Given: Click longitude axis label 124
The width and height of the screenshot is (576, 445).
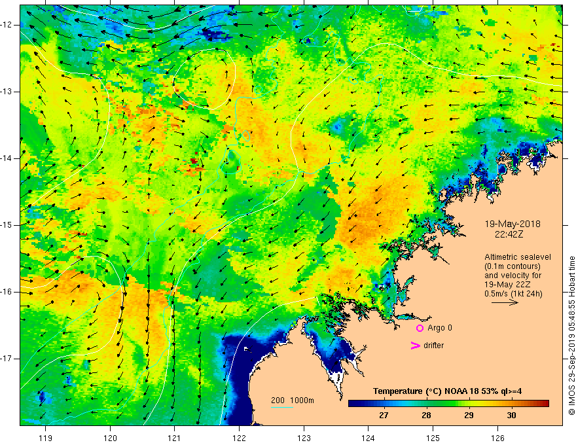Looking at the screenshot, I should [369, 438].
